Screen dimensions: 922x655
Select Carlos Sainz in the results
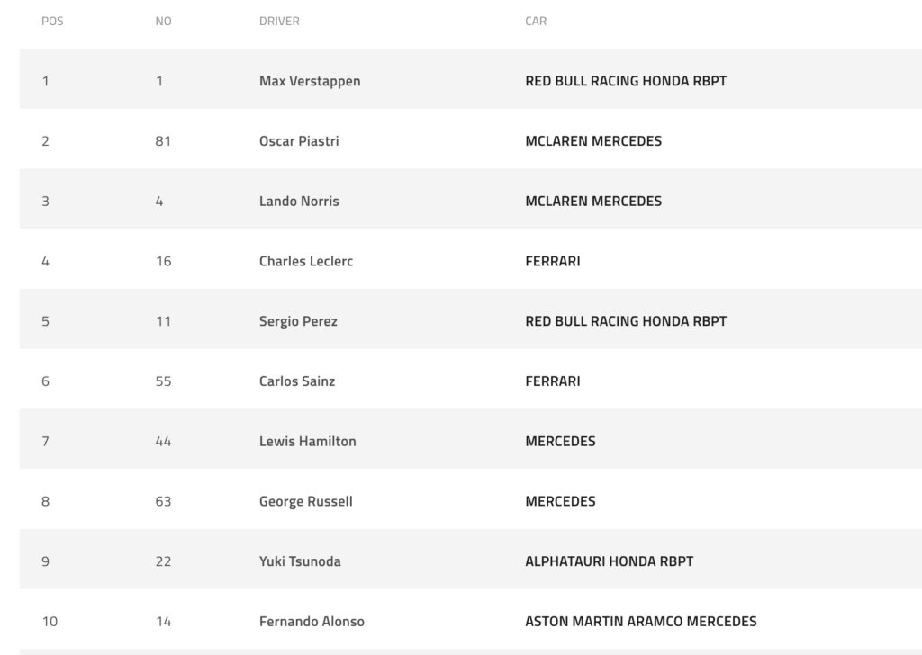coord(297,381)
